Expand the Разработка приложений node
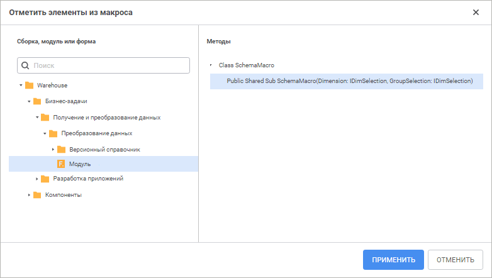The height and width of the screenshot is (278, 492). coord(37,179)
